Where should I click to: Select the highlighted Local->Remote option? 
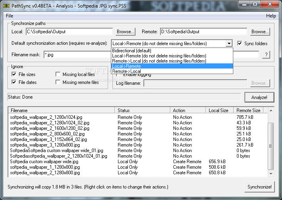(x=172, y=66)
